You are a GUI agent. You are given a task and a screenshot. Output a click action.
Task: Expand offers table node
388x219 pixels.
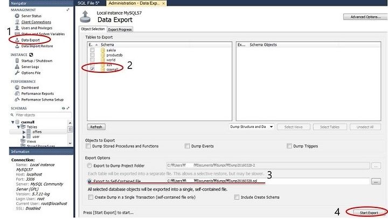tap(24, 132)
